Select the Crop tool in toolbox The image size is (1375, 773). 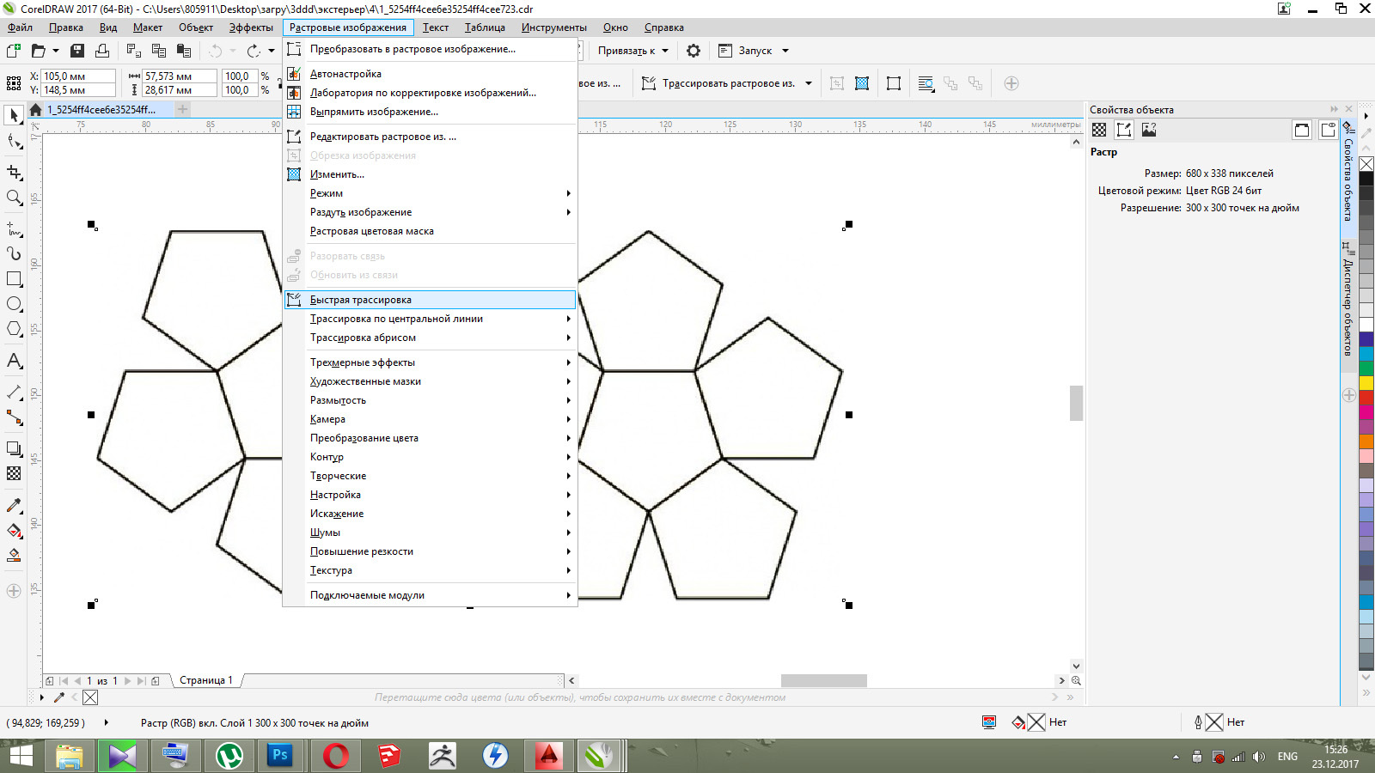14,172
